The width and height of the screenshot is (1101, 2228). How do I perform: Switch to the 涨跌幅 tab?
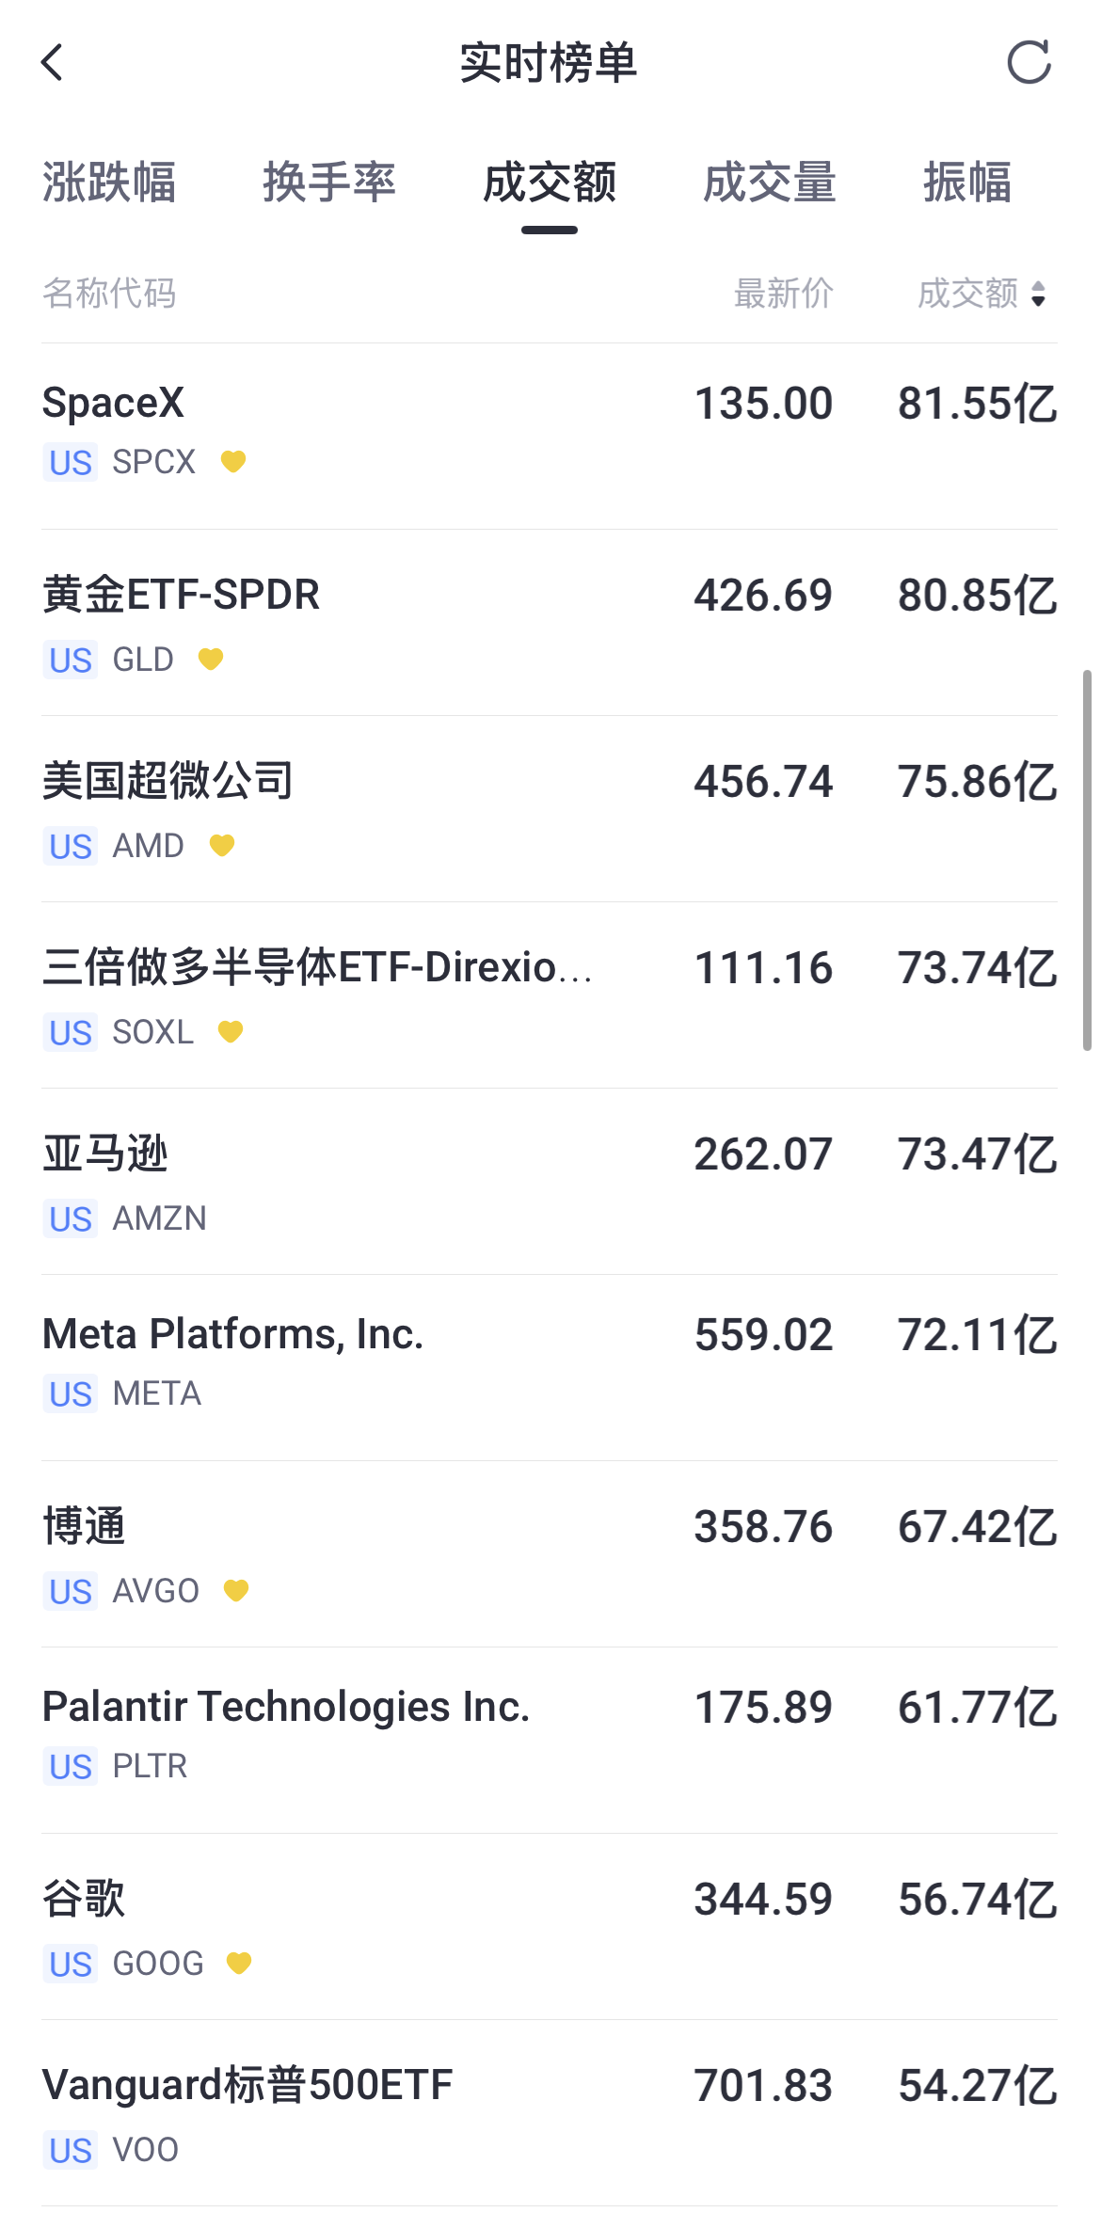click(x=109, y=182)
